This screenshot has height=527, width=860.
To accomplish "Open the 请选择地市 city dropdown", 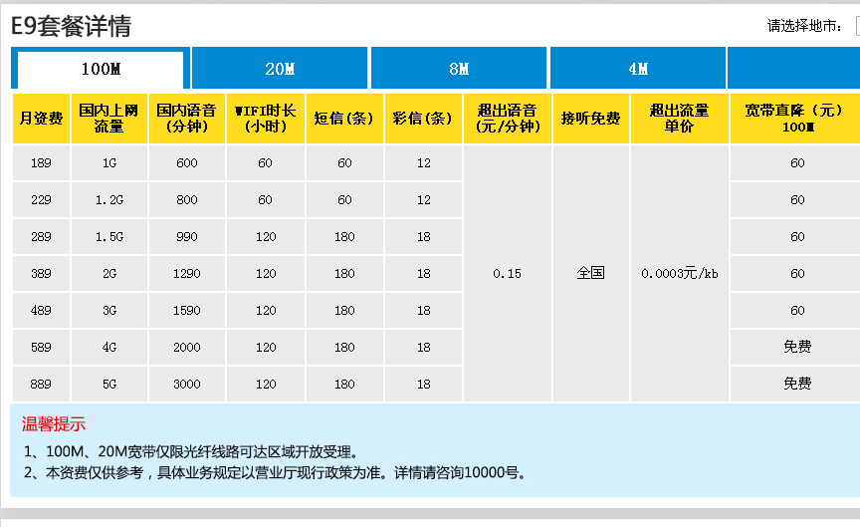I will 855,26.
